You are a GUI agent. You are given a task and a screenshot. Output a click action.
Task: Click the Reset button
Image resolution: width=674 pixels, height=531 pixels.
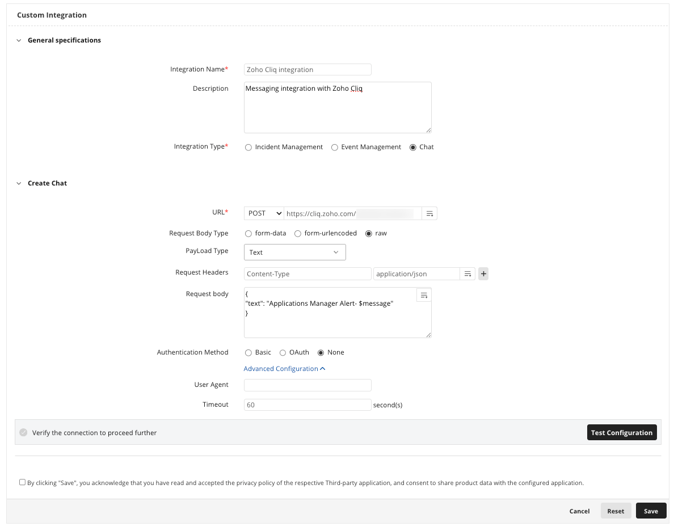point(616,511)
